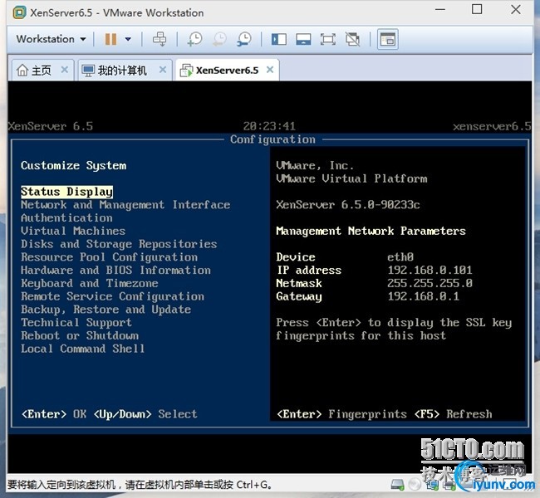Select Disks and Storage Repositories

119,244
